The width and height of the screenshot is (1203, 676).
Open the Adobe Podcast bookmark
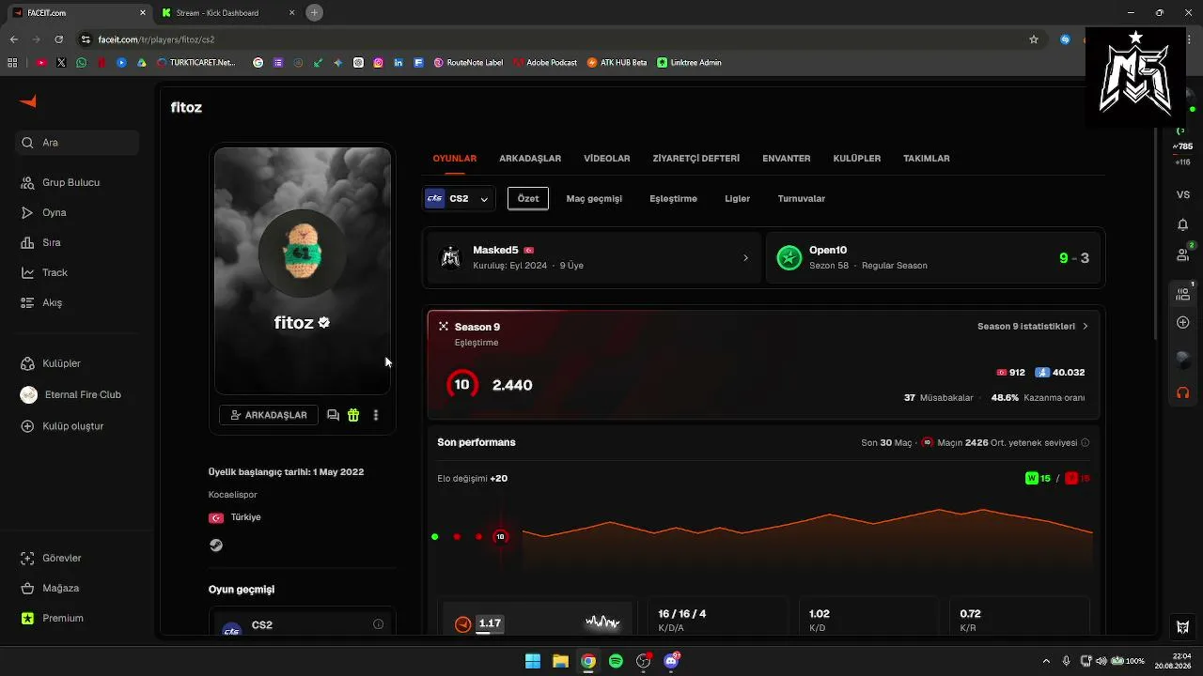[x=546, y=63]
